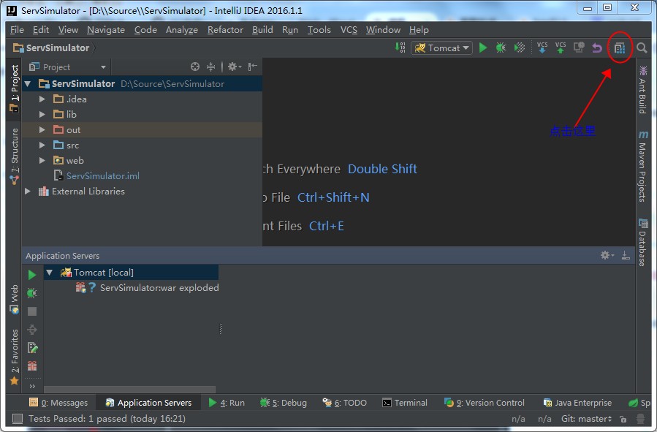This screenshot has width=657, height=432.
Task: Hide the Project tool window panel
Action: 252,67
